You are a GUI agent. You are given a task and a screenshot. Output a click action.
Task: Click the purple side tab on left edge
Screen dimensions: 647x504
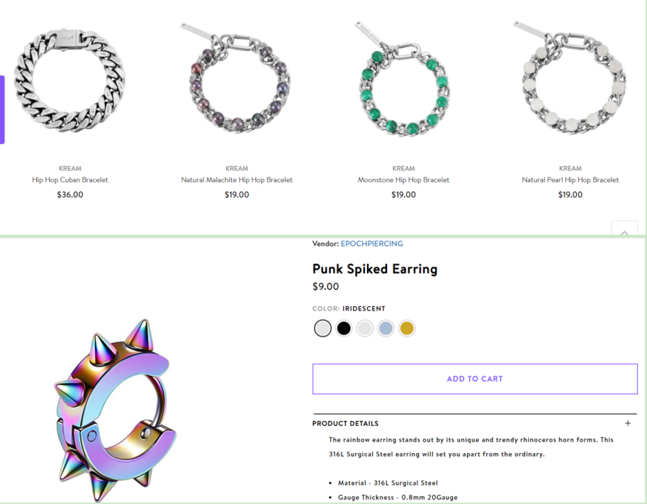click(x=2, y=110)
